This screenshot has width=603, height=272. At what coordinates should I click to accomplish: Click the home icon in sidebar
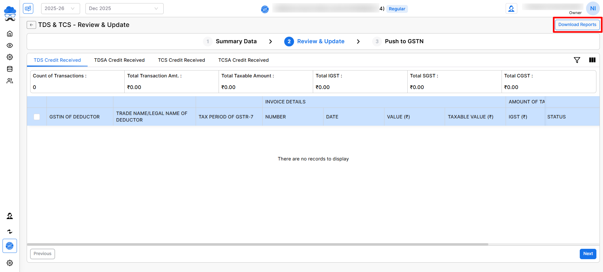10,34
